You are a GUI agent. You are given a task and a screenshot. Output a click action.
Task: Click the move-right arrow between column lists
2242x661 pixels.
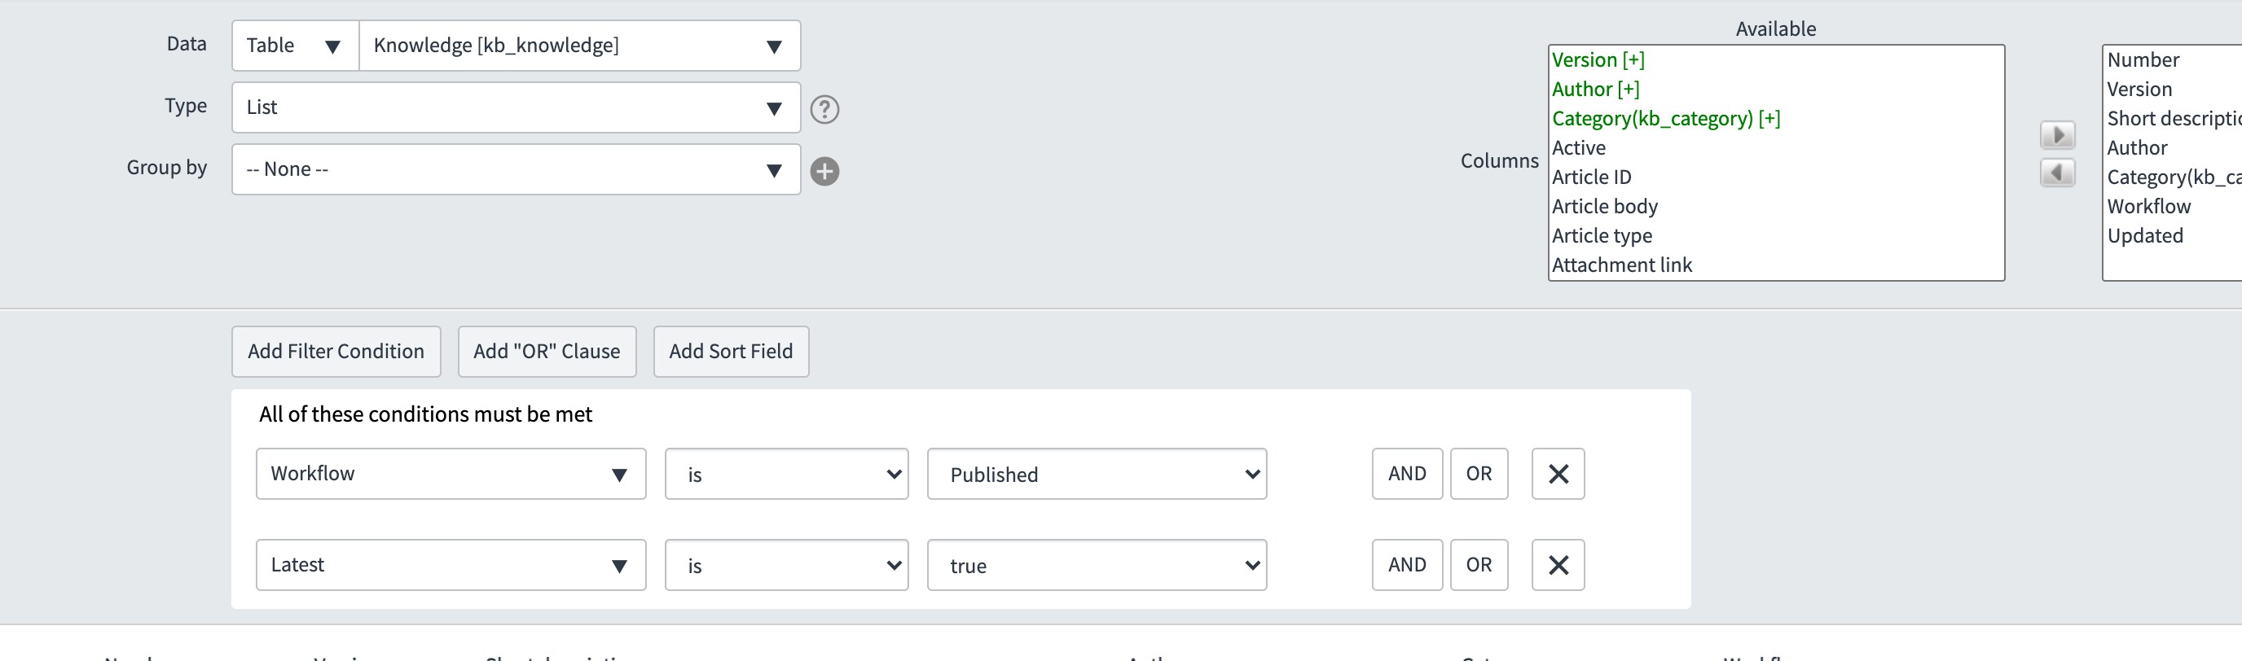pos(2058,135)
